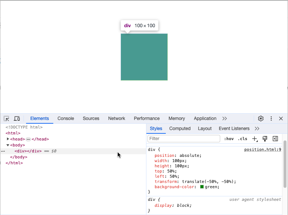Screen dimensions: 288x215
Task: Toggle the .cls element classes button
Action: pos(243,139)
